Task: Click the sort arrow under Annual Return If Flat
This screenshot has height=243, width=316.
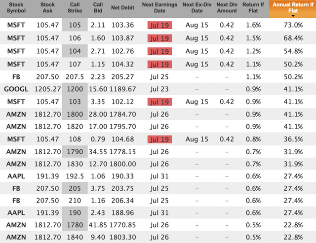Action: coord(293,16)
